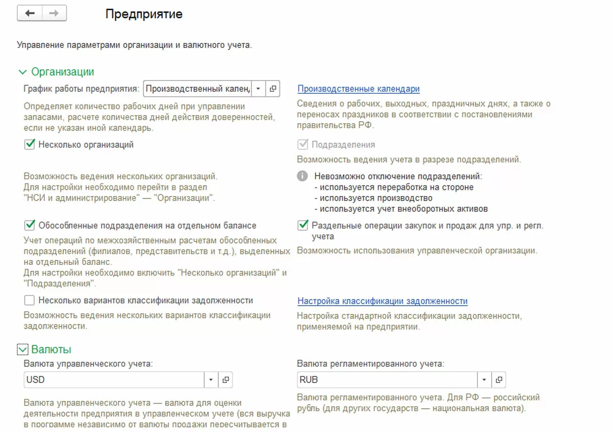Image resolution: width=612 pixels, height=432 pixels.
Task: Click the Предприятие page title
Action: 144,14
